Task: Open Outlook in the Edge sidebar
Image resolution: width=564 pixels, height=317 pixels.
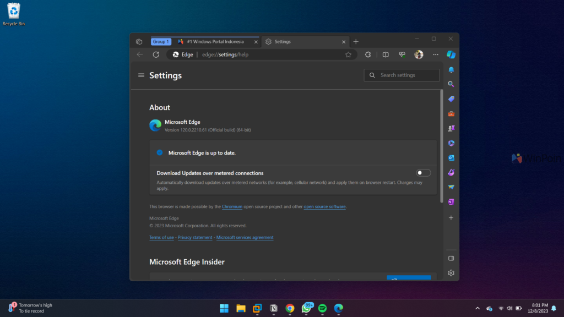Action: (451, 158)
